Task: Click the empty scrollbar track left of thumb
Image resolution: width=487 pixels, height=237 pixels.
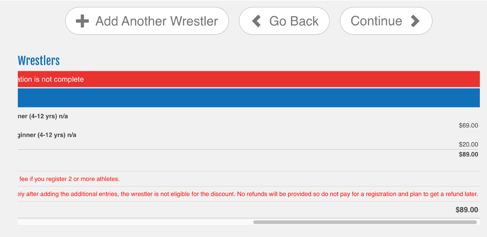Action: [x=135, y=222]
